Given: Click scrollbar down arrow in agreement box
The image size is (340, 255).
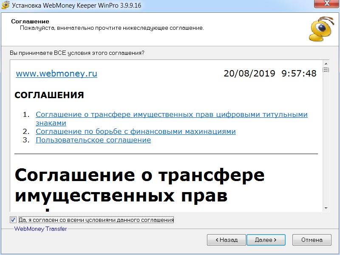Looking at the screenshot, I should 326,208.
